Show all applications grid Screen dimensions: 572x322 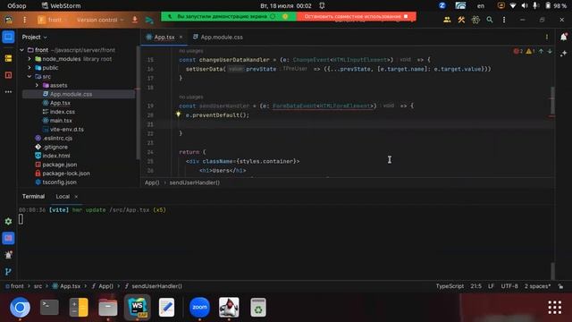(554, 308)
